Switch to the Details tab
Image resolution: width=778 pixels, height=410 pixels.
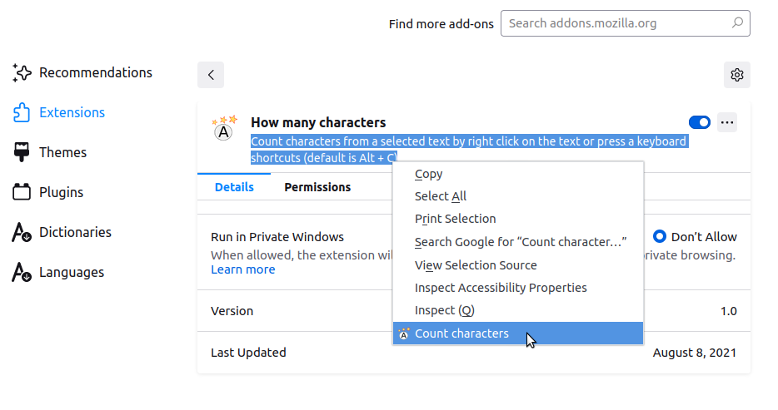pos(234,187)
